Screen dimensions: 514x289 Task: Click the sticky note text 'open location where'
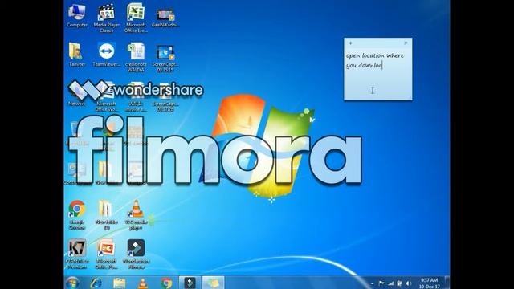pos(375,55)
